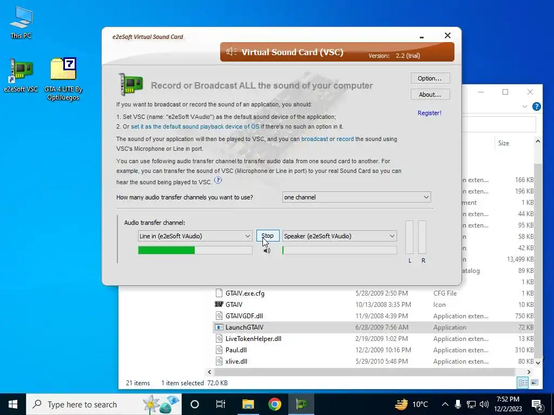Select the GTA 4 LITE By OptiJuegos archive

63,79
